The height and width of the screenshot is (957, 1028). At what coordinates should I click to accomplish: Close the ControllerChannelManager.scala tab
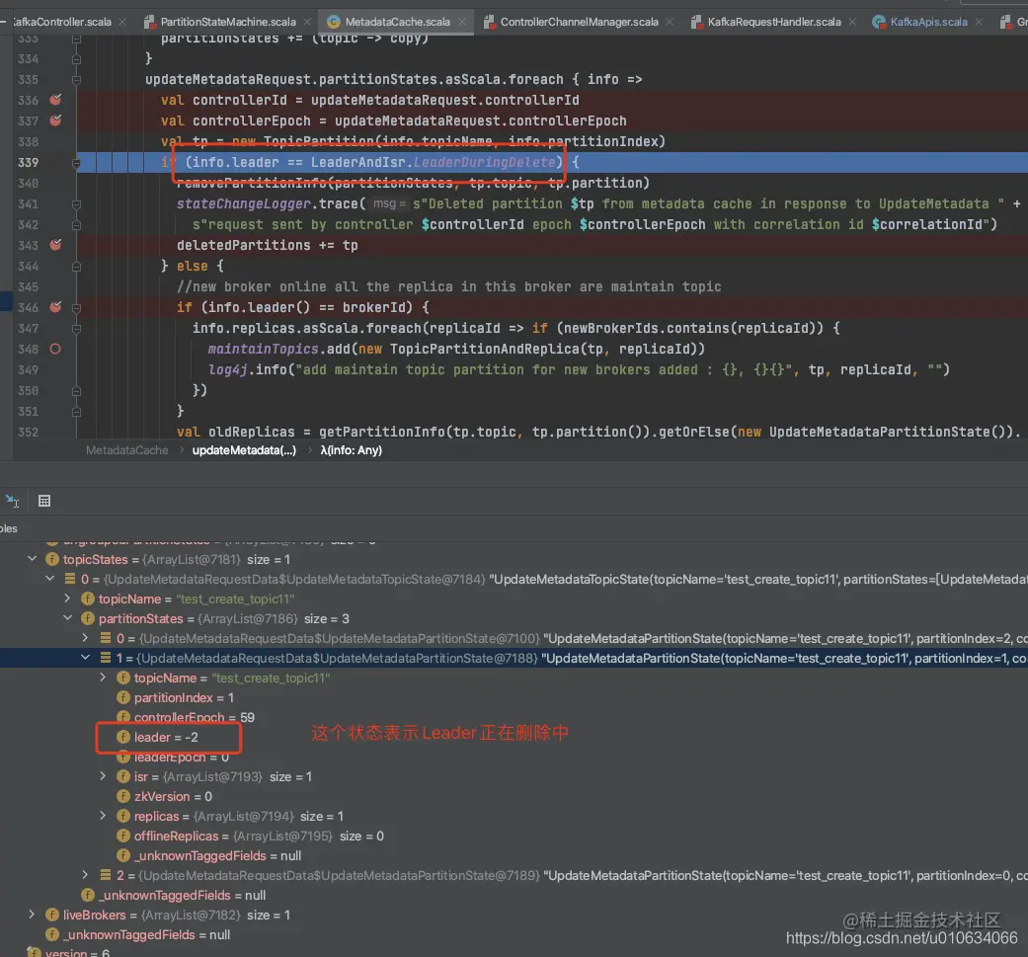pyautogui.click(x=670, y=22)
